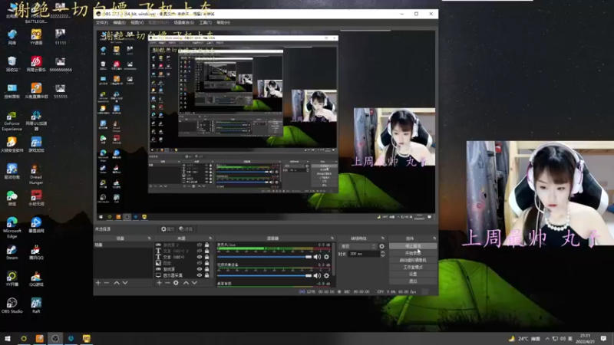Move the source down in the Sources list
Screen dimensions: 614x345
pos(194,282)
